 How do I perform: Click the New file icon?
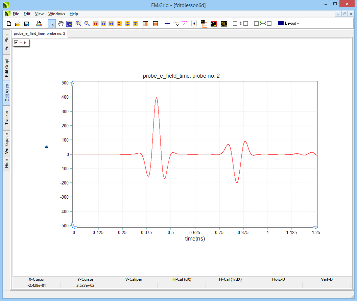(x=9, y=24)
